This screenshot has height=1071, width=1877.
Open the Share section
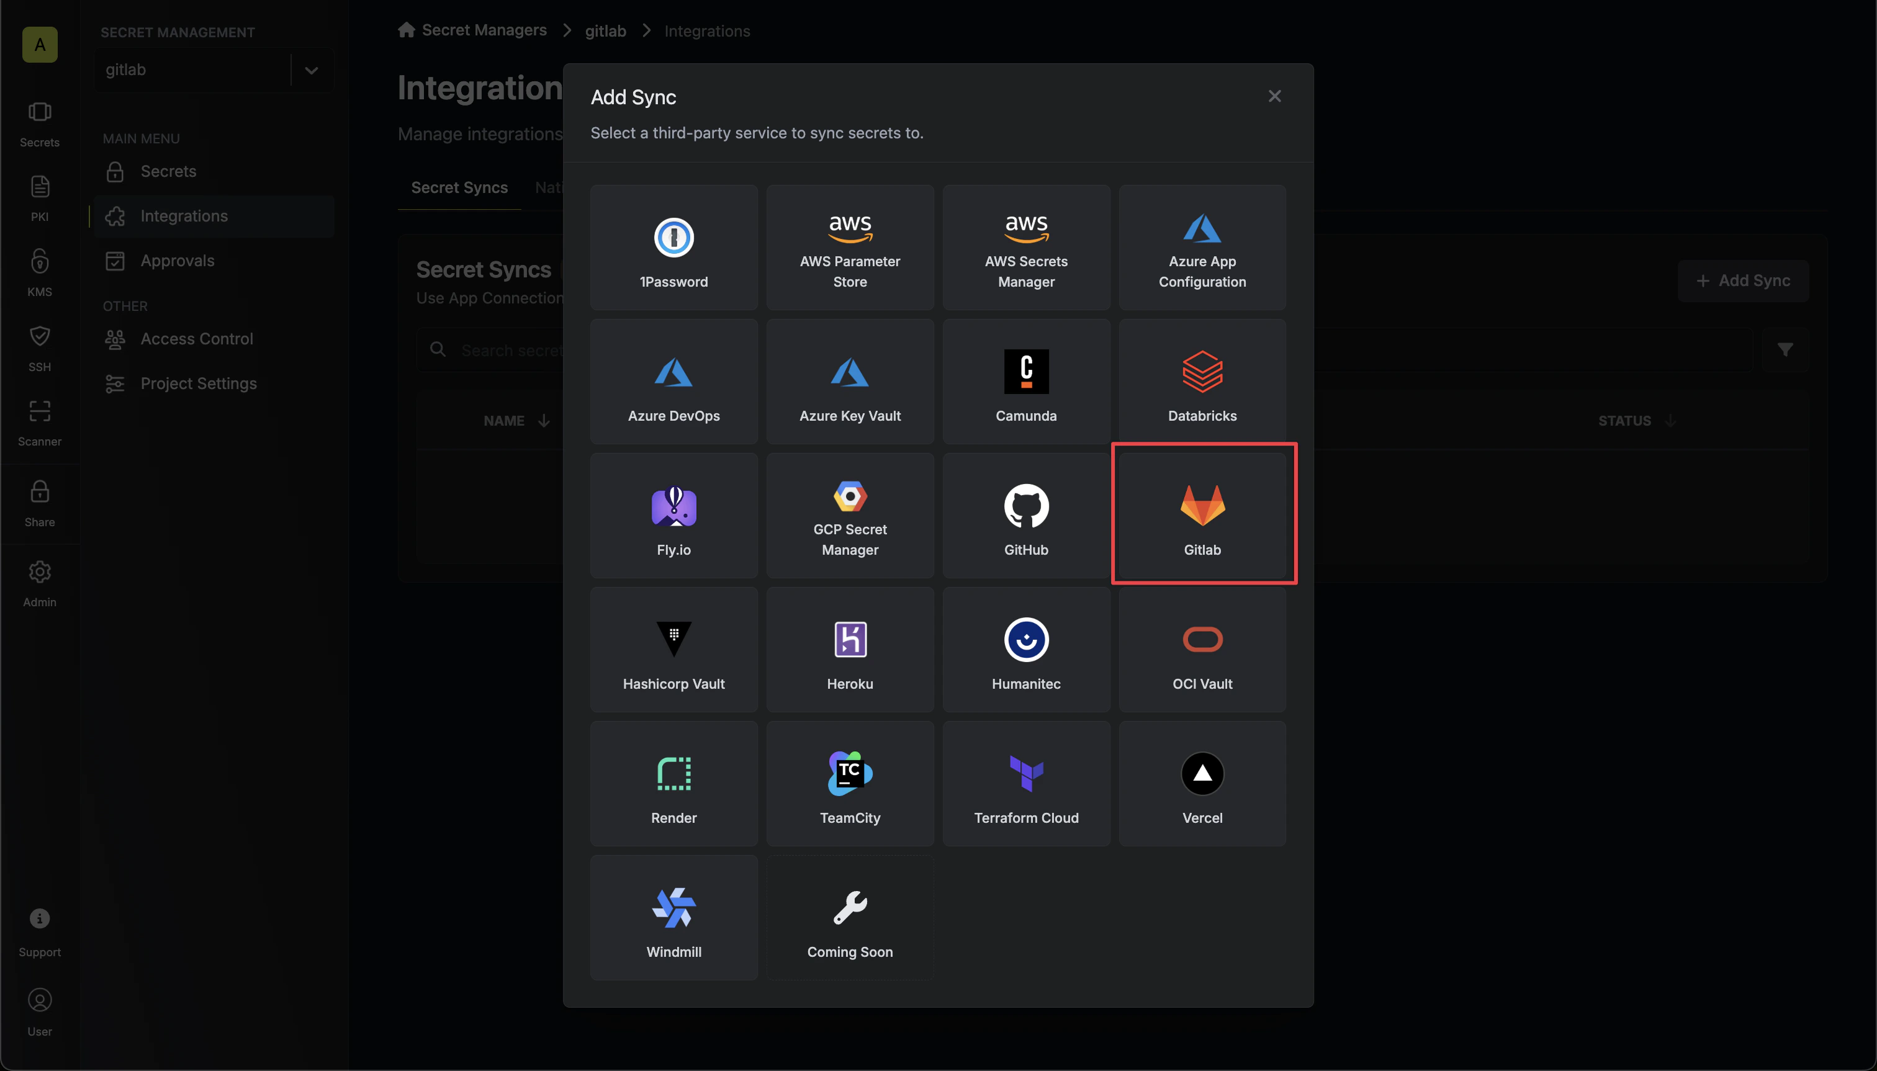pyautogui.click(x=40, y=504)
